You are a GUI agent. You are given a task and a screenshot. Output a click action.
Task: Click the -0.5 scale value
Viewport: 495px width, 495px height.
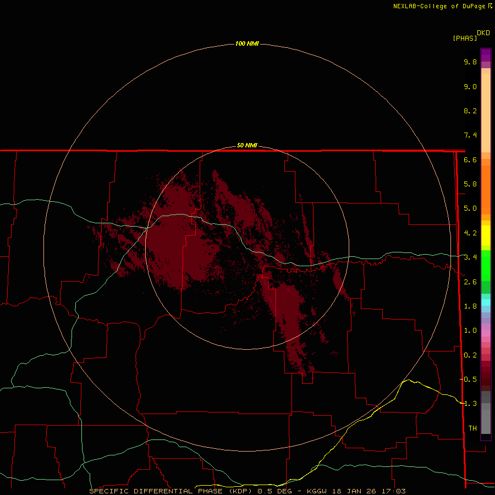[468, 380]
